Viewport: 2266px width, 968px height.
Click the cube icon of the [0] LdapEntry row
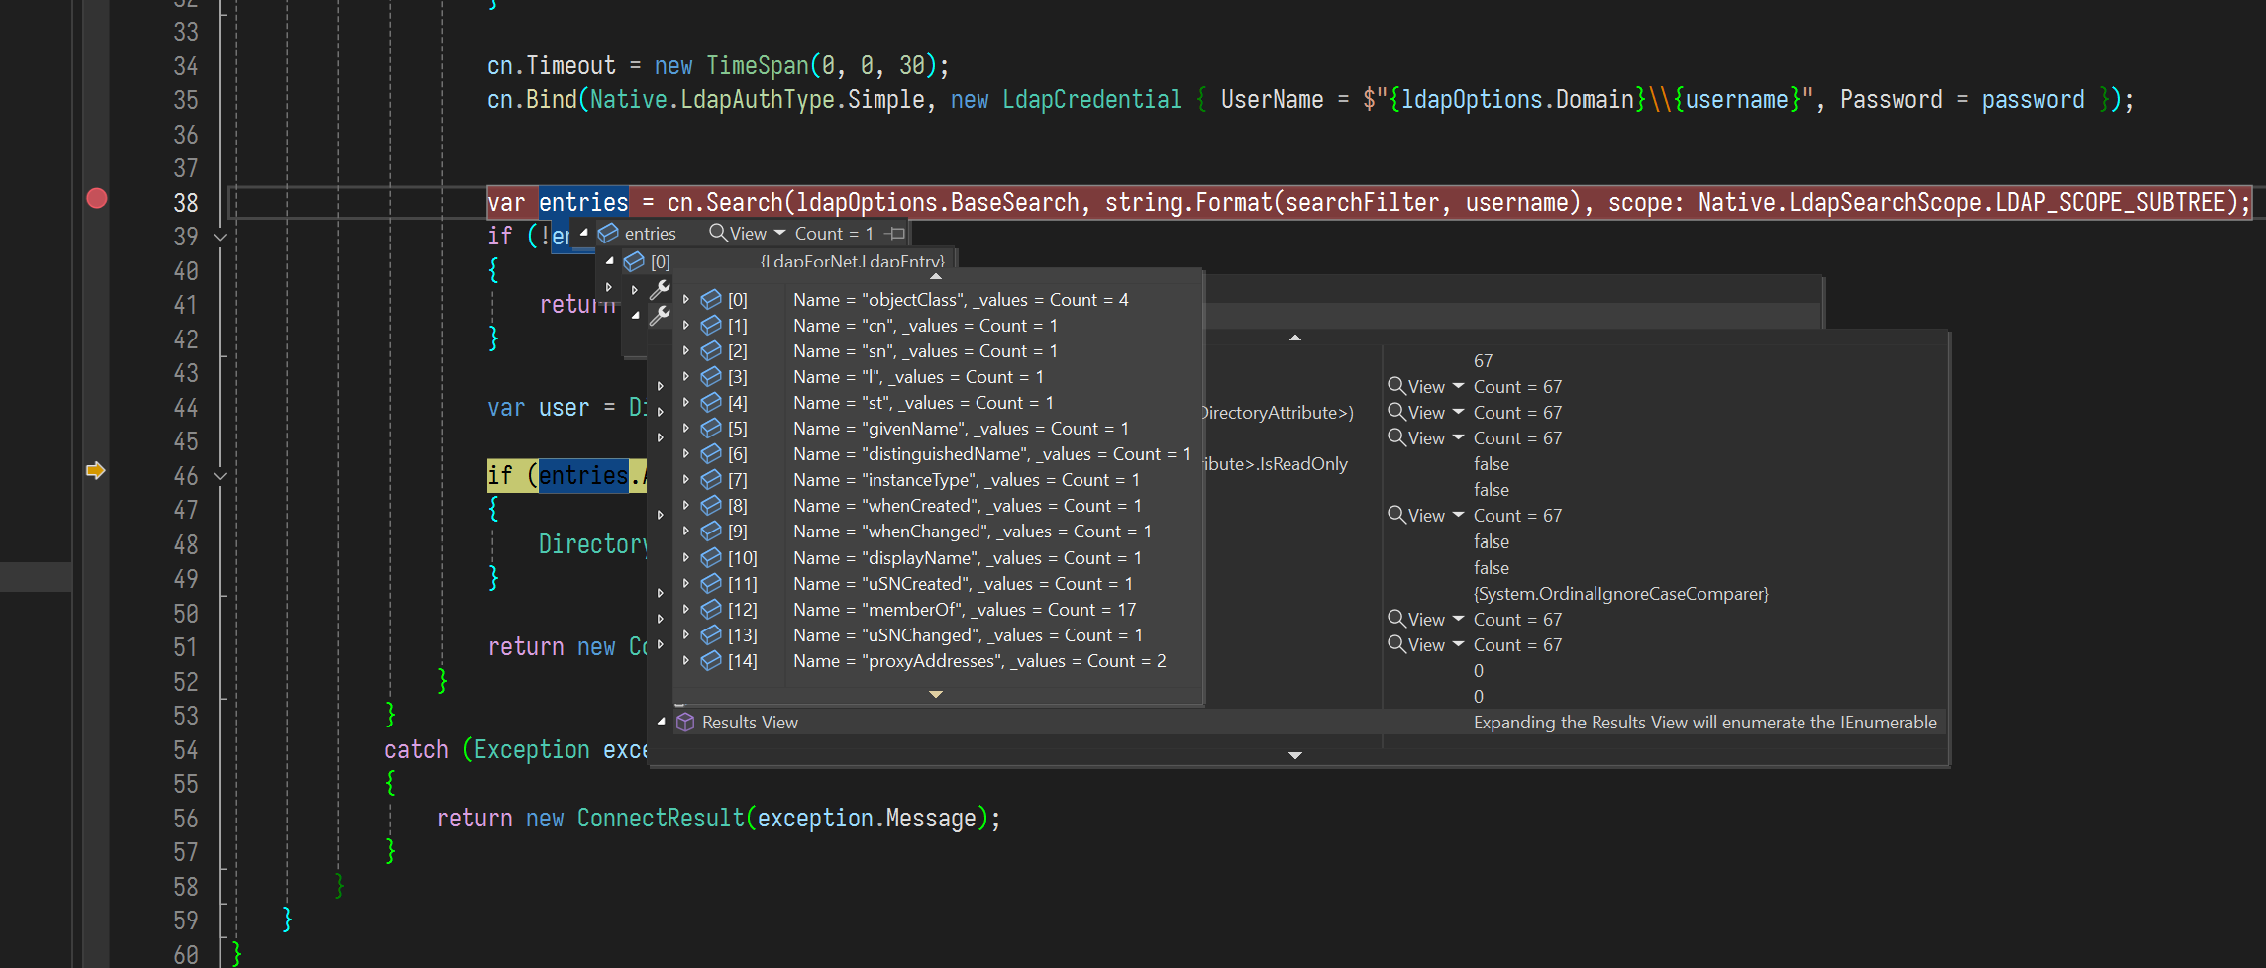click(634, 261)
